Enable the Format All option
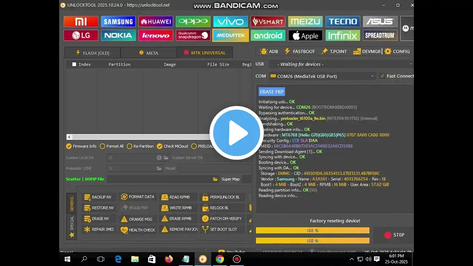The width and height of the screenshot is (473, 266). [112, 146]
